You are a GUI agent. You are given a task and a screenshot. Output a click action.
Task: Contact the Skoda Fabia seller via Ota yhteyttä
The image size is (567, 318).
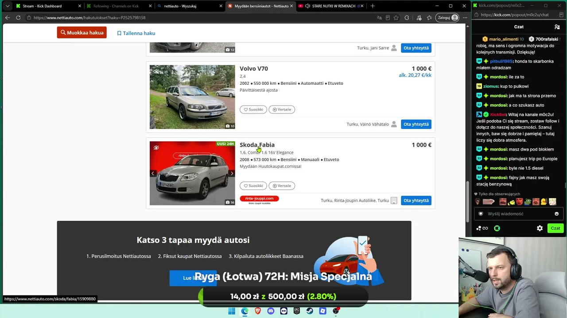pos(416,201)
